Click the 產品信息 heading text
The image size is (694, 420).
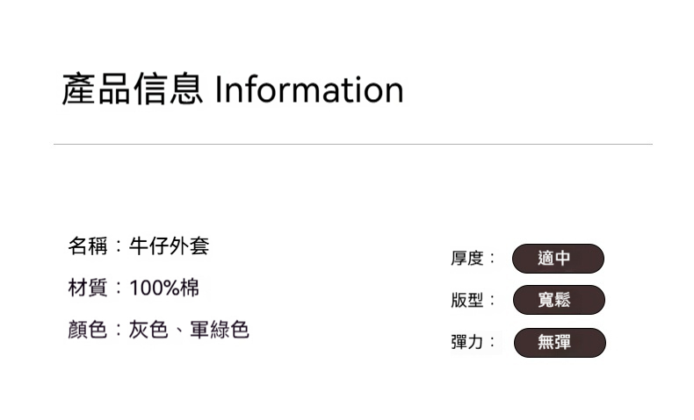click(x=132, y=90)
